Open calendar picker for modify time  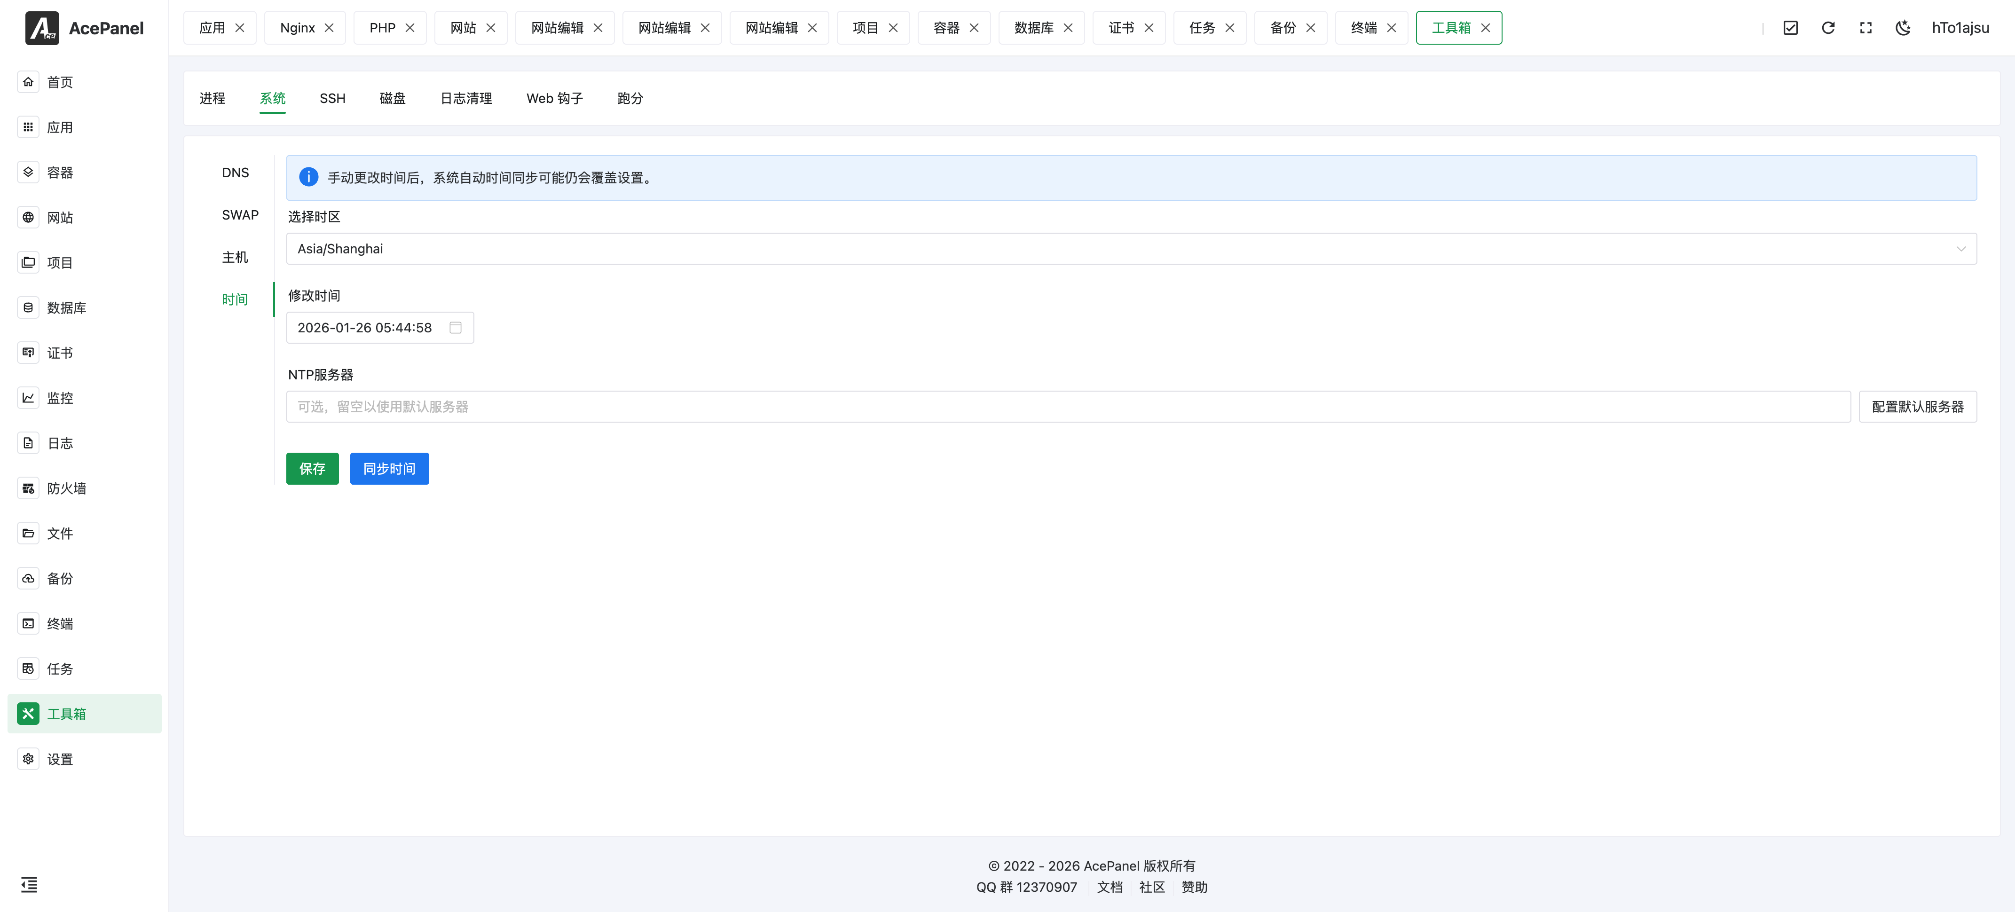[x=455, y=328]
